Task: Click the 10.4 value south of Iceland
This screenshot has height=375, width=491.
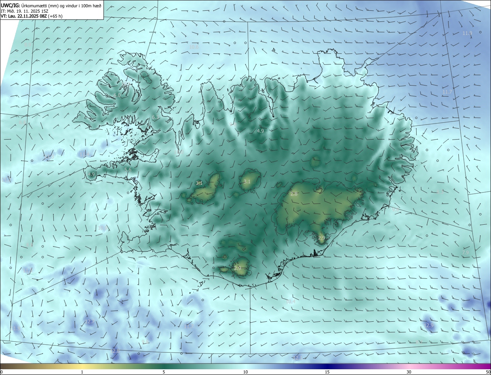Action: 291,302
